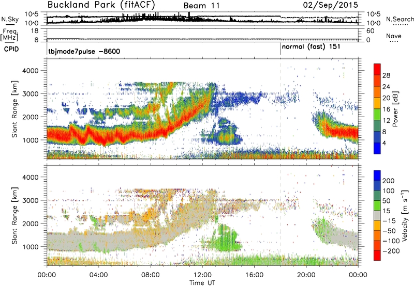Click the 'Power [dB]' colorbar label
Screen dimensions: 414x286
click(395, 109)
